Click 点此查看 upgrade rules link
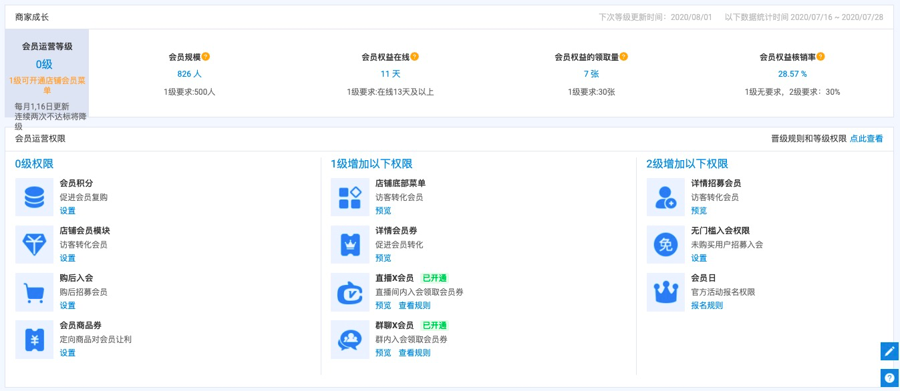This screenshot has height=391, width=900. pos(867,139)
